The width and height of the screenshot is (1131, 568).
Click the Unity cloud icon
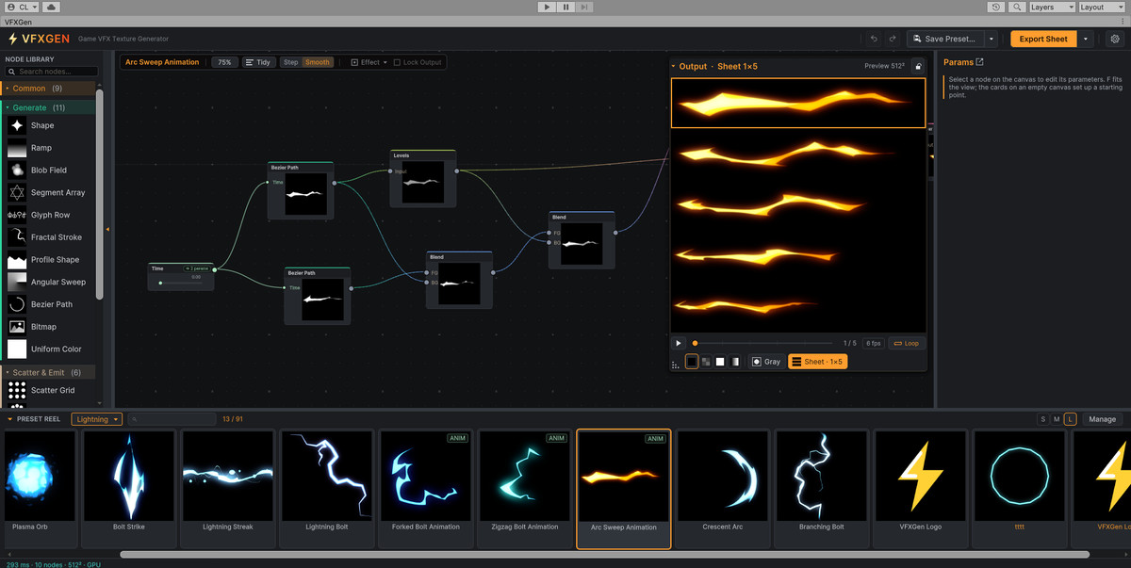click(x=50, y=7)
